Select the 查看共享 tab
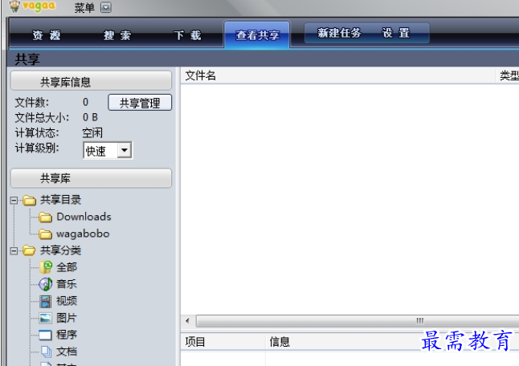Image resolution: width=519 pixels, height=366 pixels. (x=257, y=35)
